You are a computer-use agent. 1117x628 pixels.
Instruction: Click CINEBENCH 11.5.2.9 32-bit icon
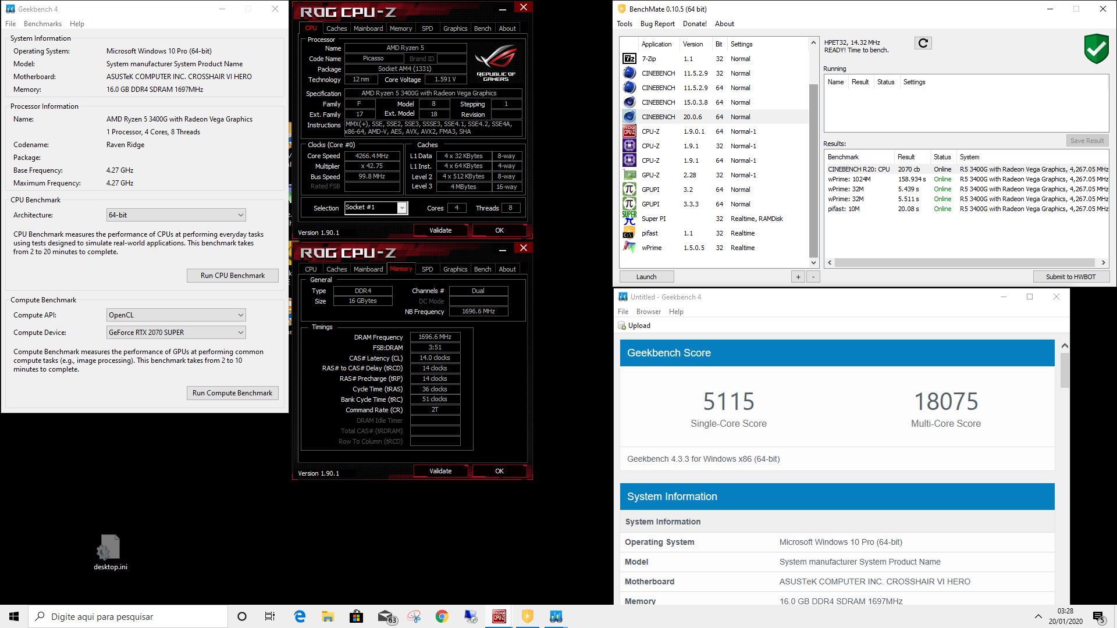pyautogui.click(x=629, y=73)
